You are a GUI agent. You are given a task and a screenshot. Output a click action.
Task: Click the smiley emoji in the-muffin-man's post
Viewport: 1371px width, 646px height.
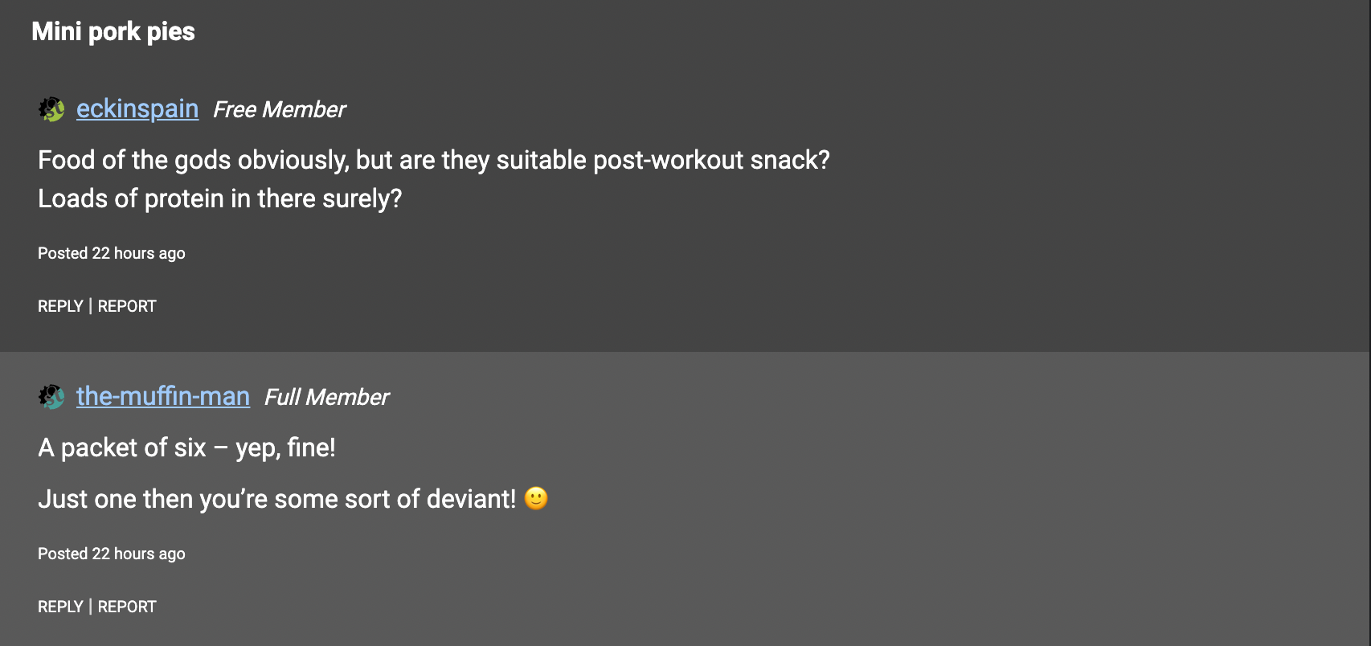[536, 498]
